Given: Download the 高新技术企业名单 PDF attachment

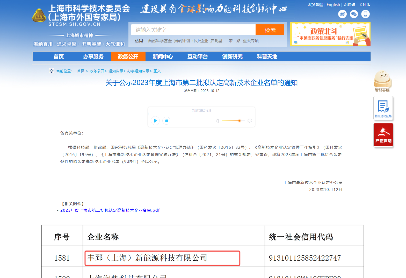Looking at the screenshot, I should click(x=110, y=210).
